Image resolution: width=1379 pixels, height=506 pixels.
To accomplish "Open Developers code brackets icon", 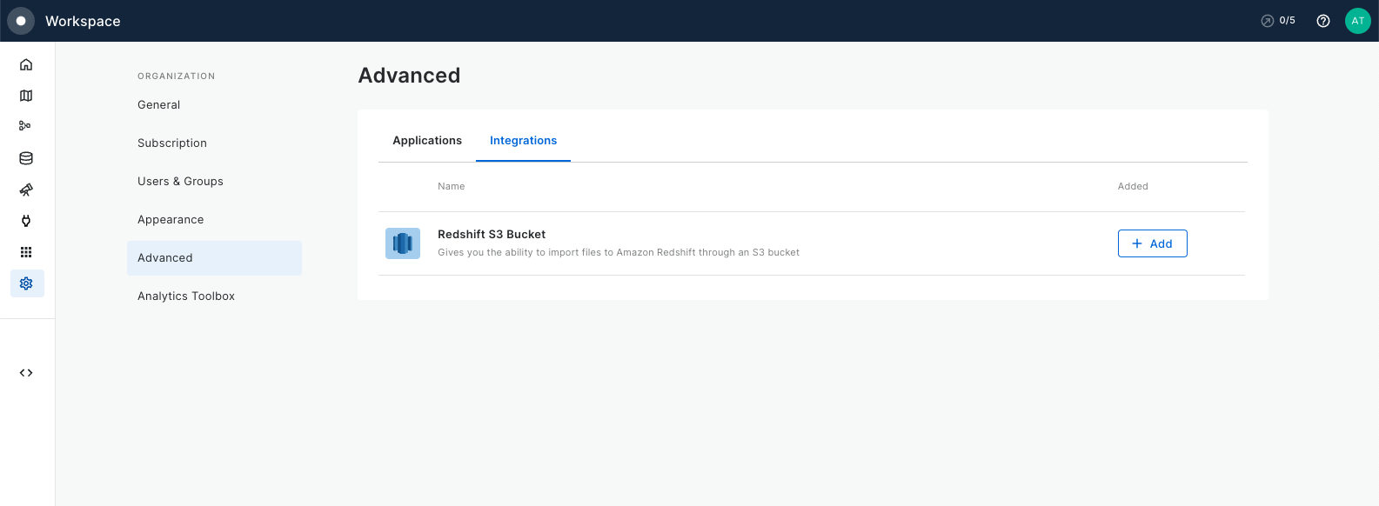I will point(26,373).
